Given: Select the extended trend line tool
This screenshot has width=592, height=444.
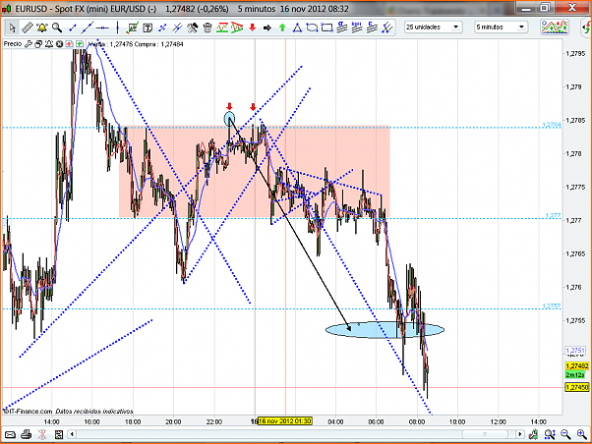Looking at the screenshot, I should 88,28.
